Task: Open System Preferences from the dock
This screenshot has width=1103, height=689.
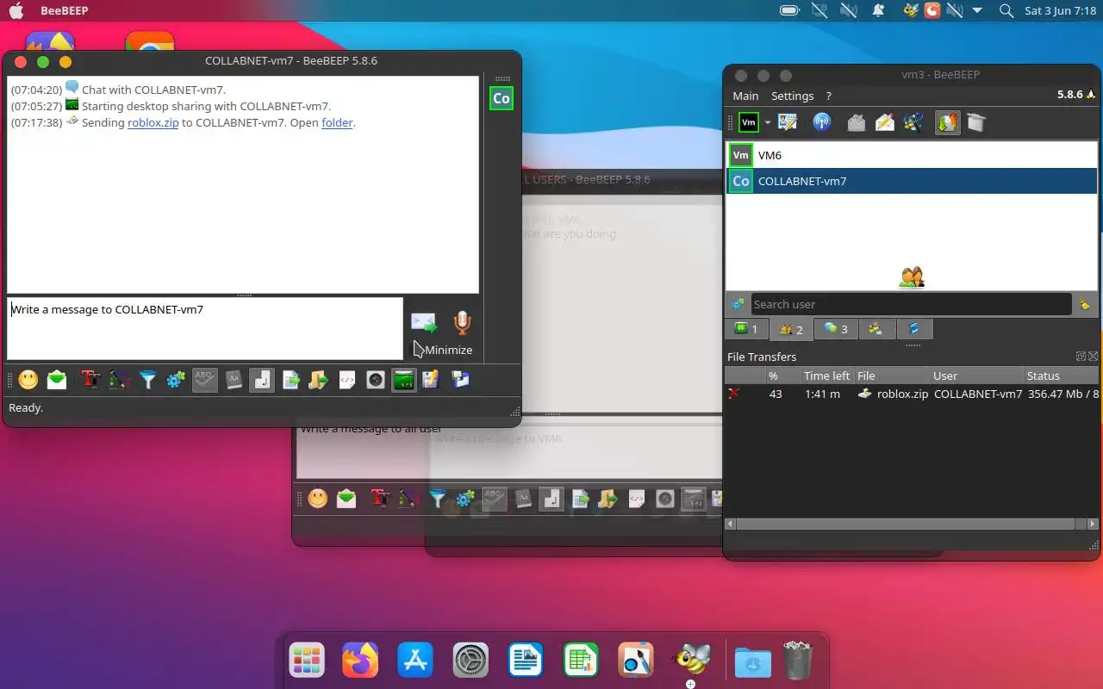Action: [470, 661]
